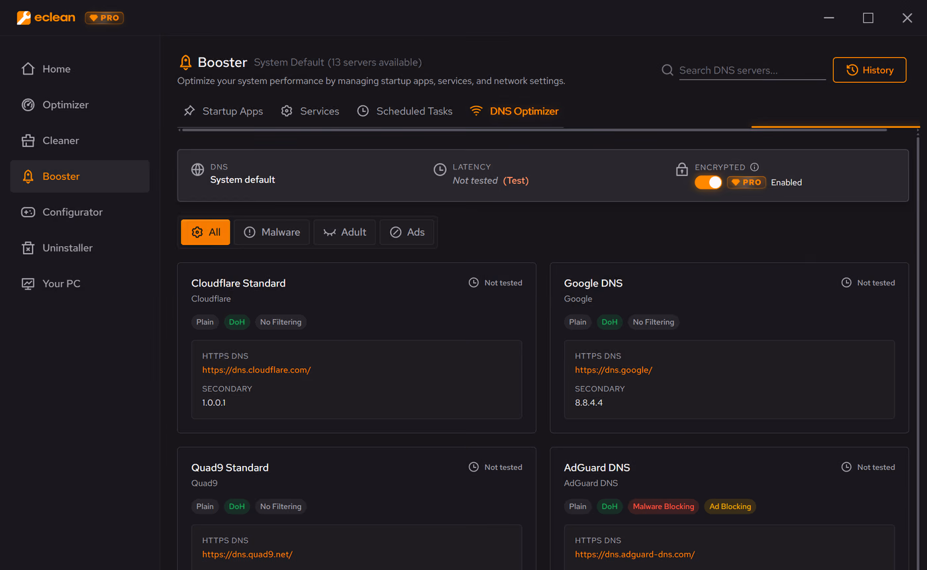Click the PRO badge in the title bar
The height and width of the screenshot is (570, 927).
click(x=105, y=18)
